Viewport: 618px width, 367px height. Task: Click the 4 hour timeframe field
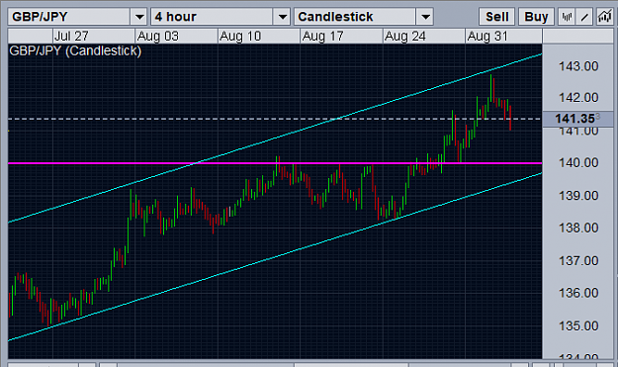pyautogui.click(x=212, y=17)
